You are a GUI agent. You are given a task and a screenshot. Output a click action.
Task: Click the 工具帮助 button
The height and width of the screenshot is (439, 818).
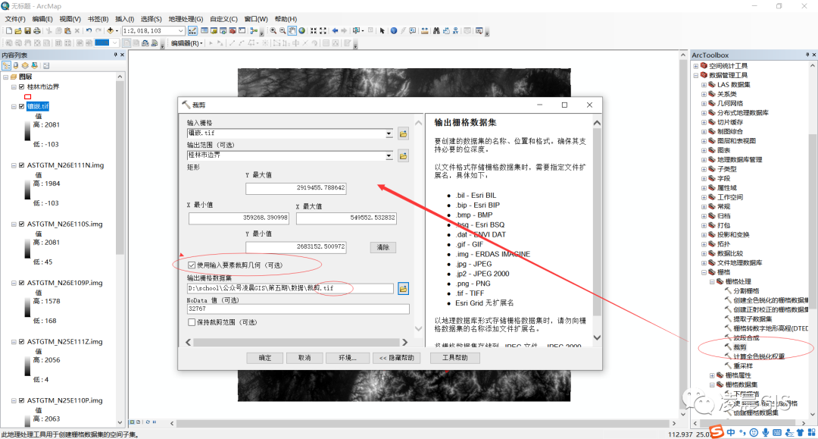[x=455, y=358]
